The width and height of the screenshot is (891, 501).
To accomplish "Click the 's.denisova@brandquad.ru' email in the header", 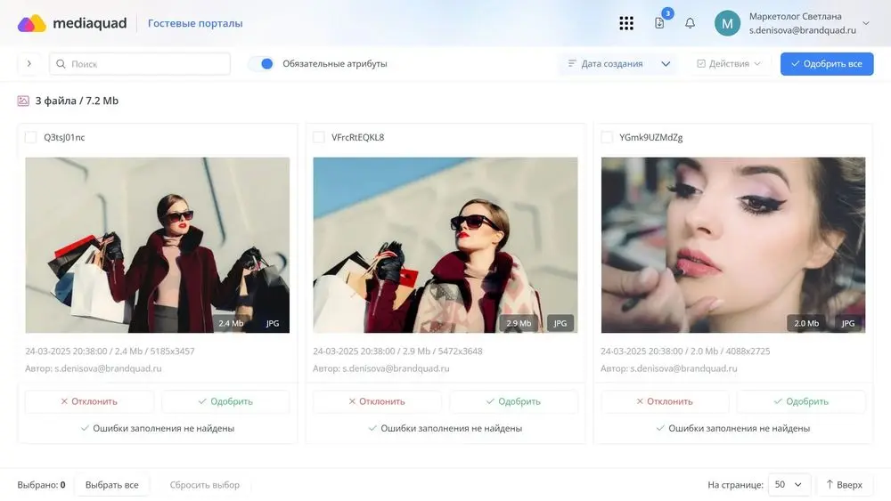I will [803, 30].
